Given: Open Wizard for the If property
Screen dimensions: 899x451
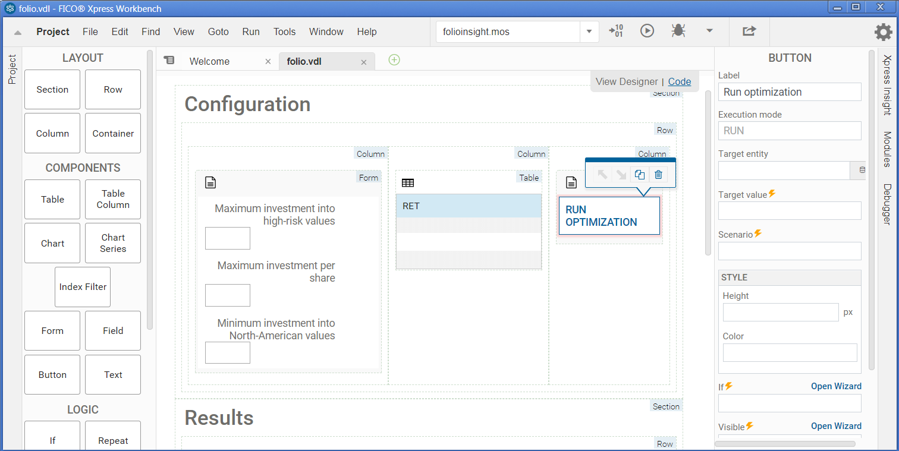Looking at the screenshot, I should click(836, 386).
